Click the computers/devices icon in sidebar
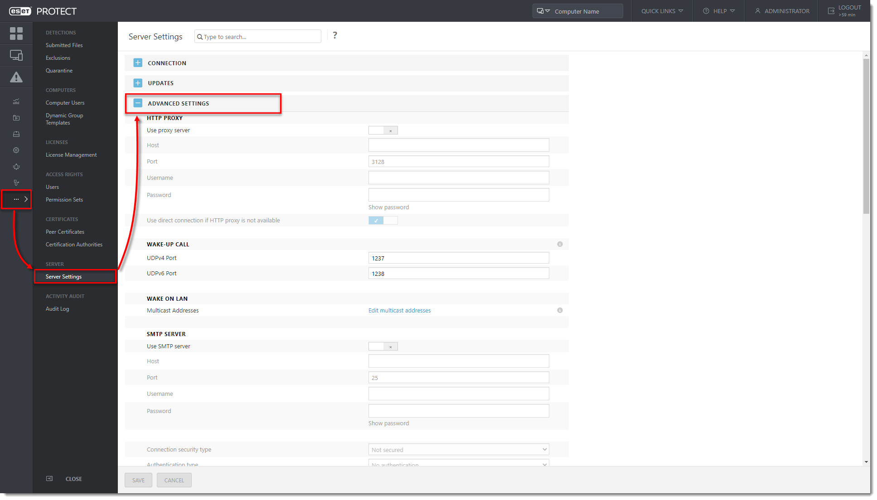877x500 pixels. (x=16, y=55)
